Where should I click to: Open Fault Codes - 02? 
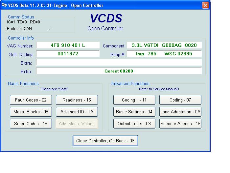pos(31,100)
